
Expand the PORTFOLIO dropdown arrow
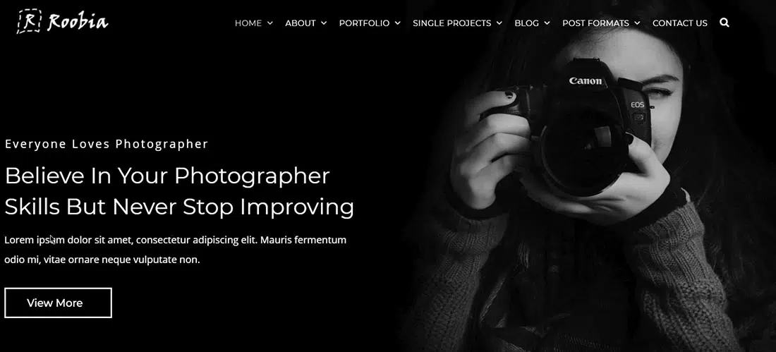click(397, 23)
